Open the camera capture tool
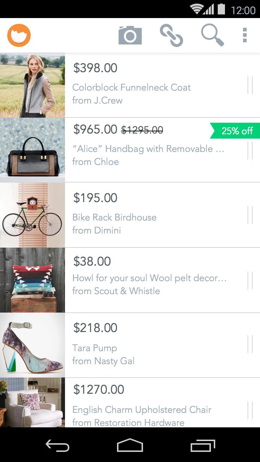The height and width of the screenshot is (462, 260). (130, 35)
